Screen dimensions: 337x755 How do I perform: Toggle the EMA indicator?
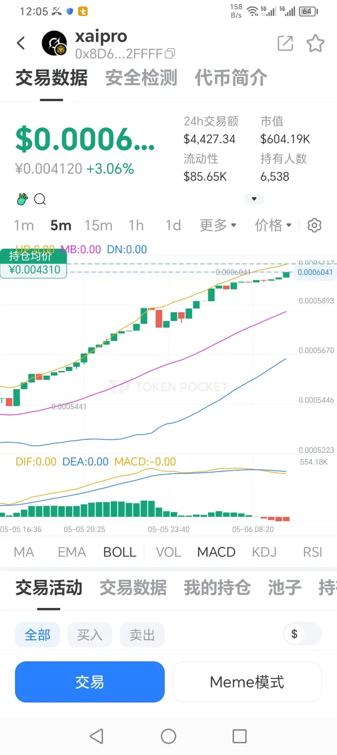coord(72,552)
